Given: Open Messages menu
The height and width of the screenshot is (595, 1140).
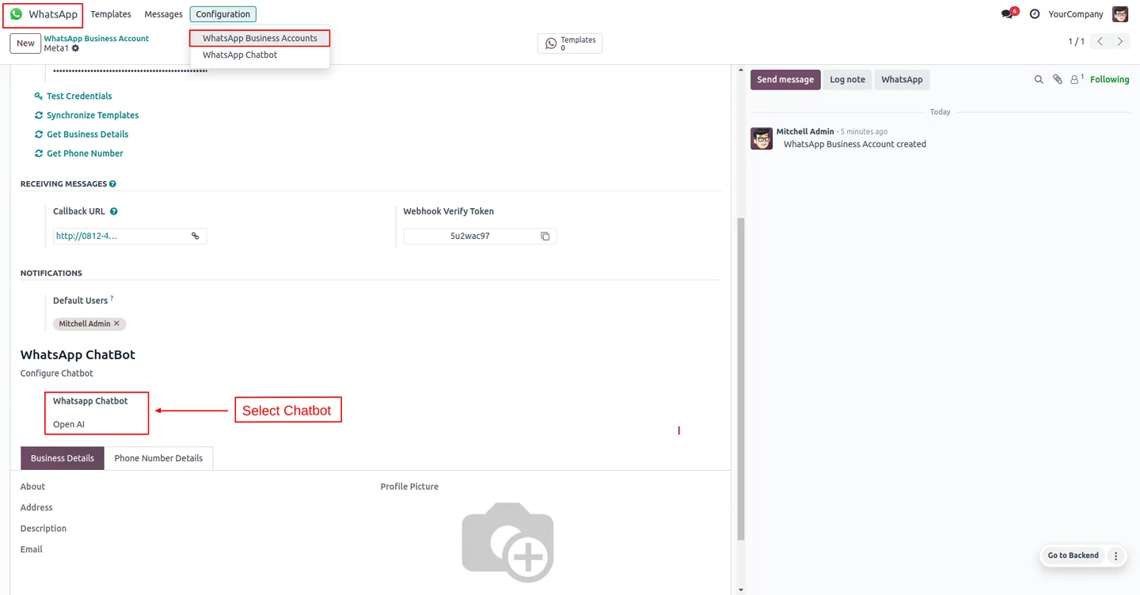Looking at the screenshot, I should tap(163, 14).
